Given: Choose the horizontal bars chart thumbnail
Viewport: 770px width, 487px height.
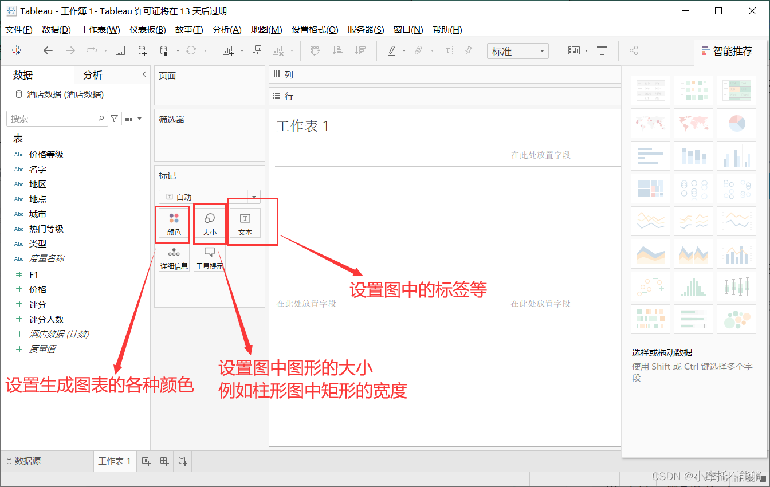Looking at the screenshot, I should [650, 156].
